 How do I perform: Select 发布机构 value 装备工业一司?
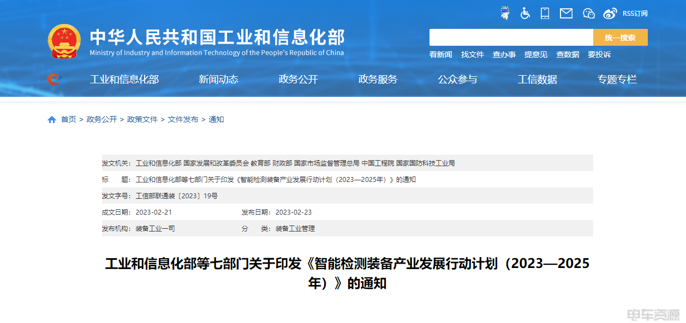156,228
